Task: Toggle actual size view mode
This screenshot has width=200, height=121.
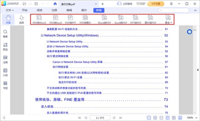Action: 149,118
